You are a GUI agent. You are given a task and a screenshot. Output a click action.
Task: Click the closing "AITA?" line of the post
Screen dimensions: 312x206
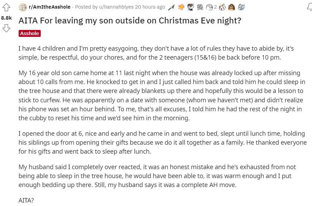tap(26, 199)
